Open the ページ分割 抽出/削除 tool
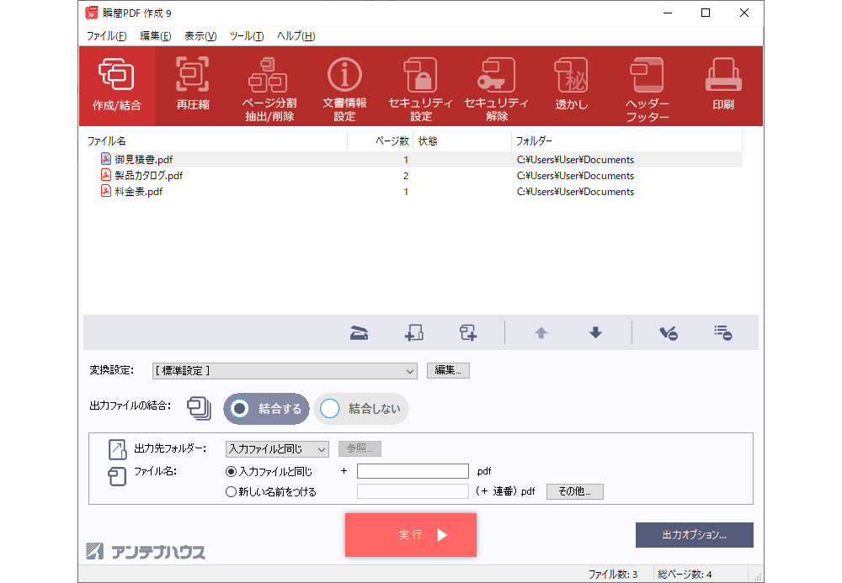 [269, 86]
